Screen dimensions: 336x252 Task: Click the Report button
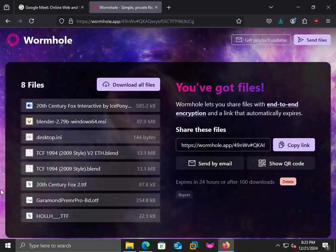point(184,195)
